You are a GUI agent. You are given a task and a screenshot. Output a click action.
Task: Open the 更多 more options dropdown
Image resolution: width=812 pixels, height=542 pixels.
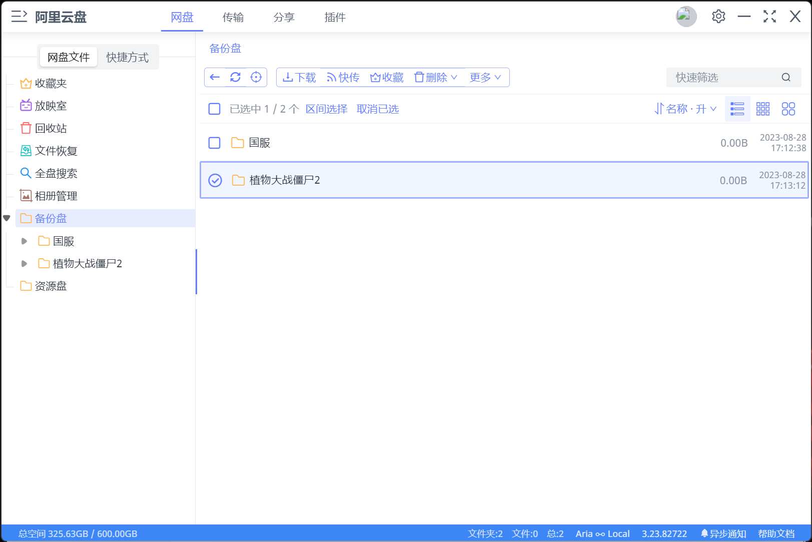pyautogui.click(x=485, y=78)
